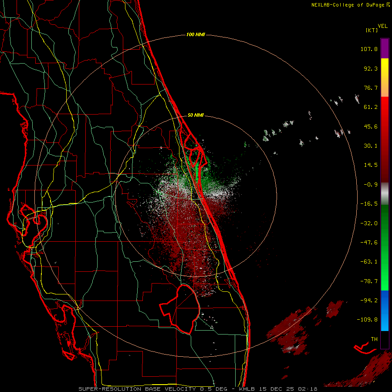Screen dimensions: 392x392
Task: Click the Super-Resolution Base Velocity caption
Action: (x=198, y=389)
